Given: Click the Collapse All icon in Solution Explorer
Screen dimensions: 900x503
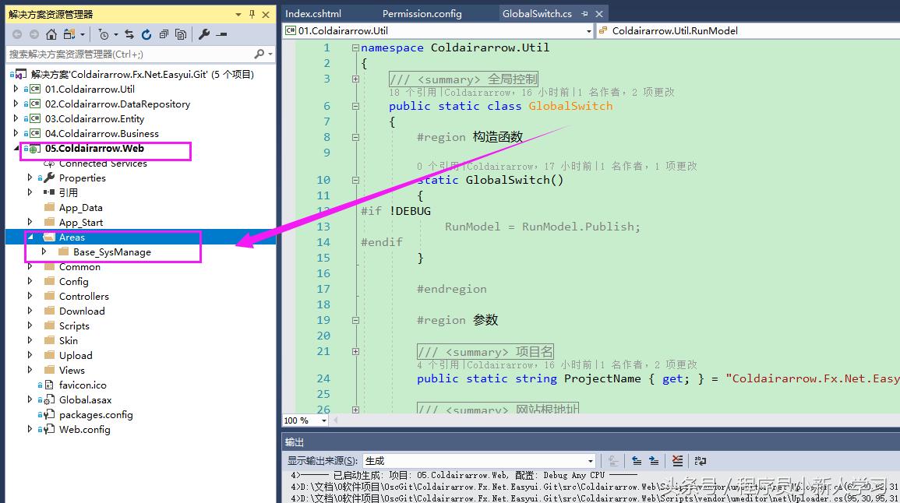Looking at the screenshot, I should (x=165, y=34).
